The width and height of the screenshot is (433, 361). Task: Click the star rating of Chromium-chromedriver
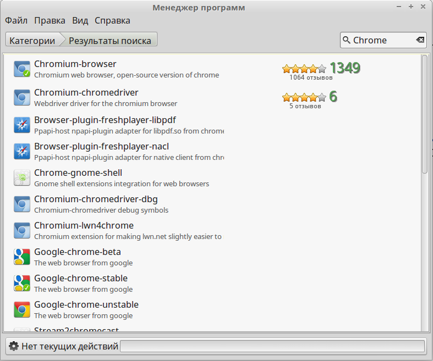click(304, 97)
